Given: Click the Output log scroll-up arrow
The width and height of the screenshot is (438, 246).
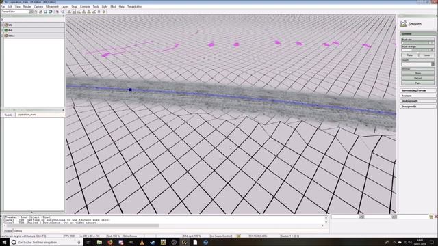Looking at the screenshot, I should tap(326, 217).
